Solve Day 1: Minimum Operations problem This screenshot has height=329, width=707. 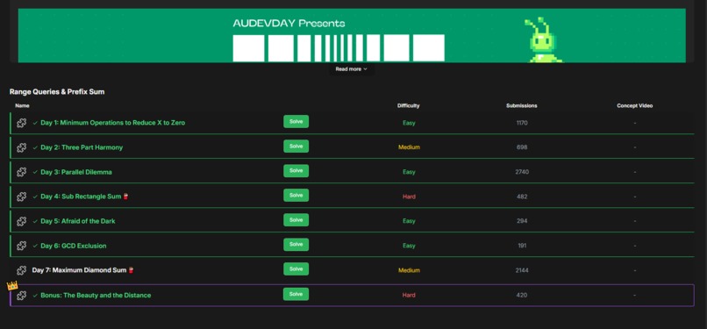296,122
